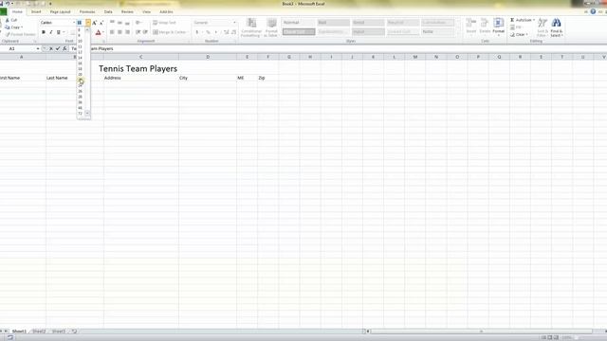Apply the Normal cell style
The height and width of the screenshot is (341, 607).
299,23
